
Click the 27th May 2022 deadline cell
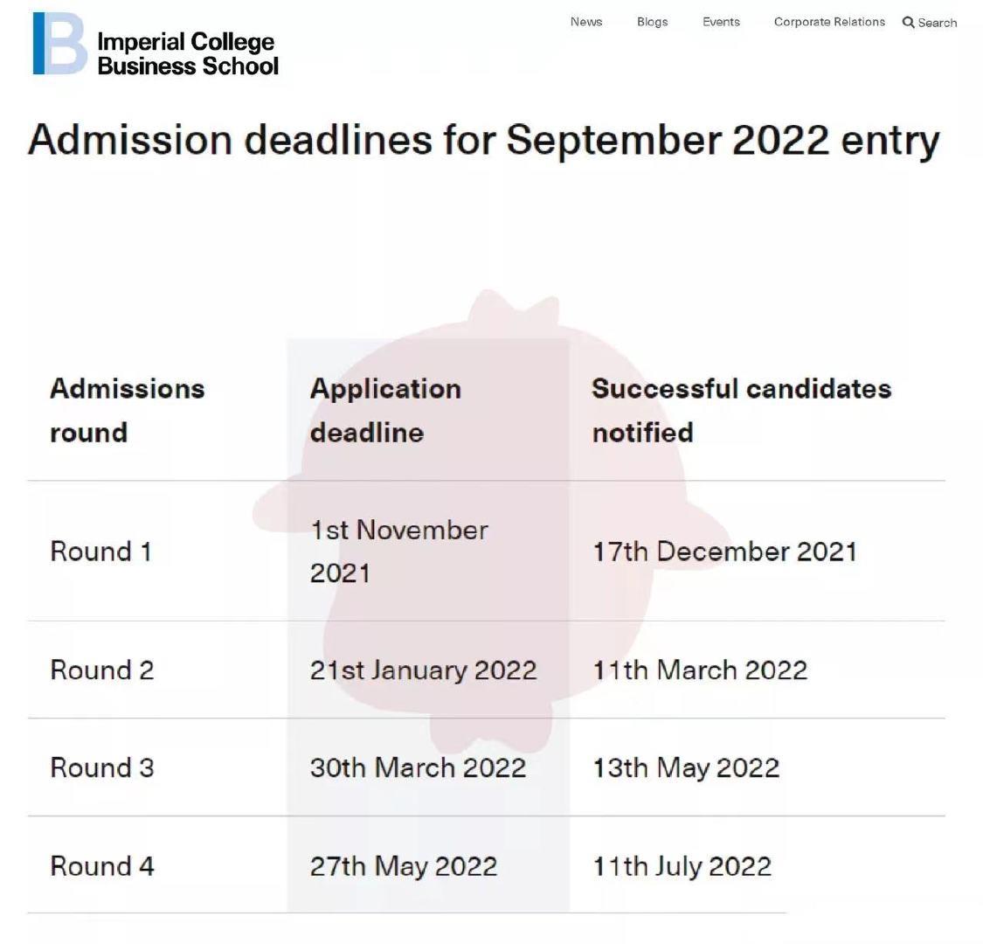(403, 866)
